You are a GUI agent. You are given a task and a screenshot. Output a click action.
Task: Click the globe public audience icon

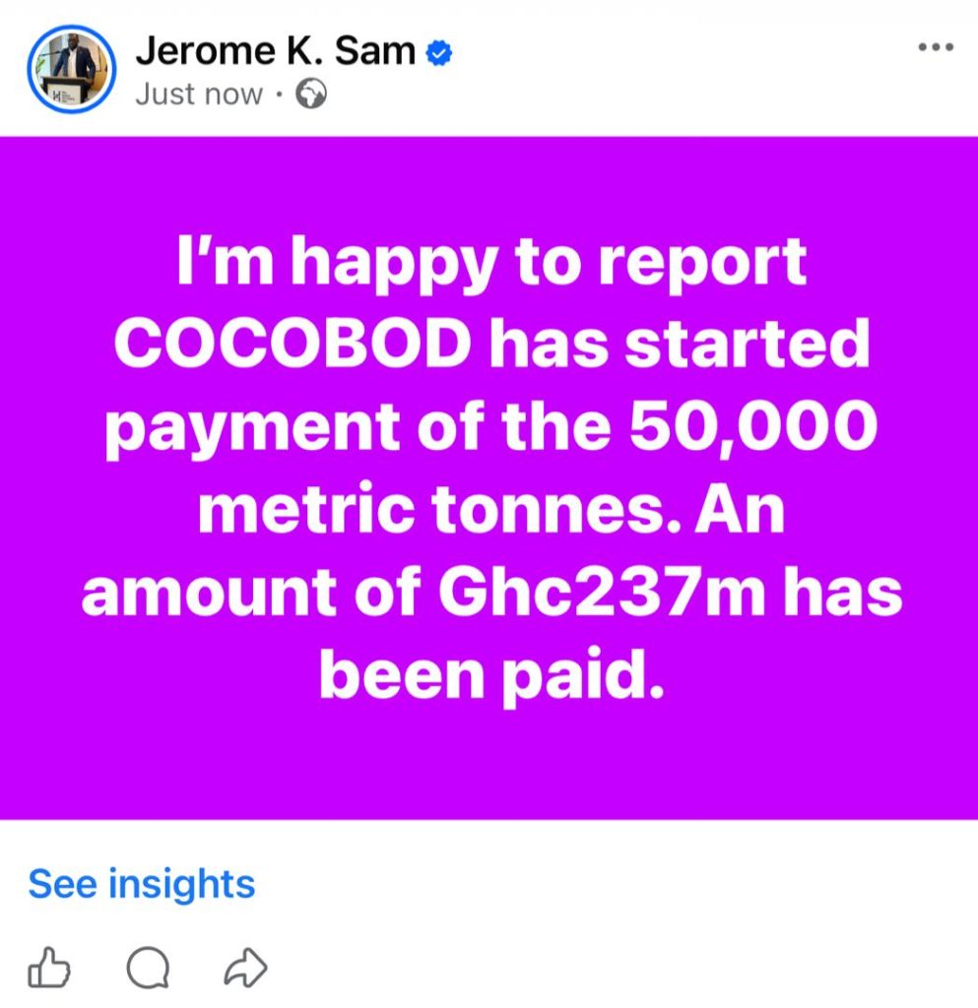point(311,95)
